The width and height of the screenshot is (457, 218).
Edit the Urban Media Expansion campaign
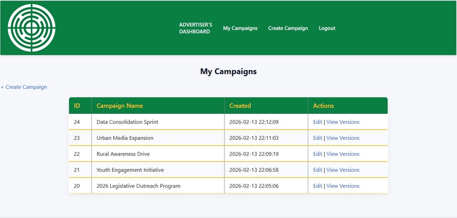(317, 138)
